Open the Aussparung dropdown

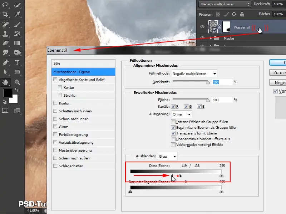click(x=182, y=114)
